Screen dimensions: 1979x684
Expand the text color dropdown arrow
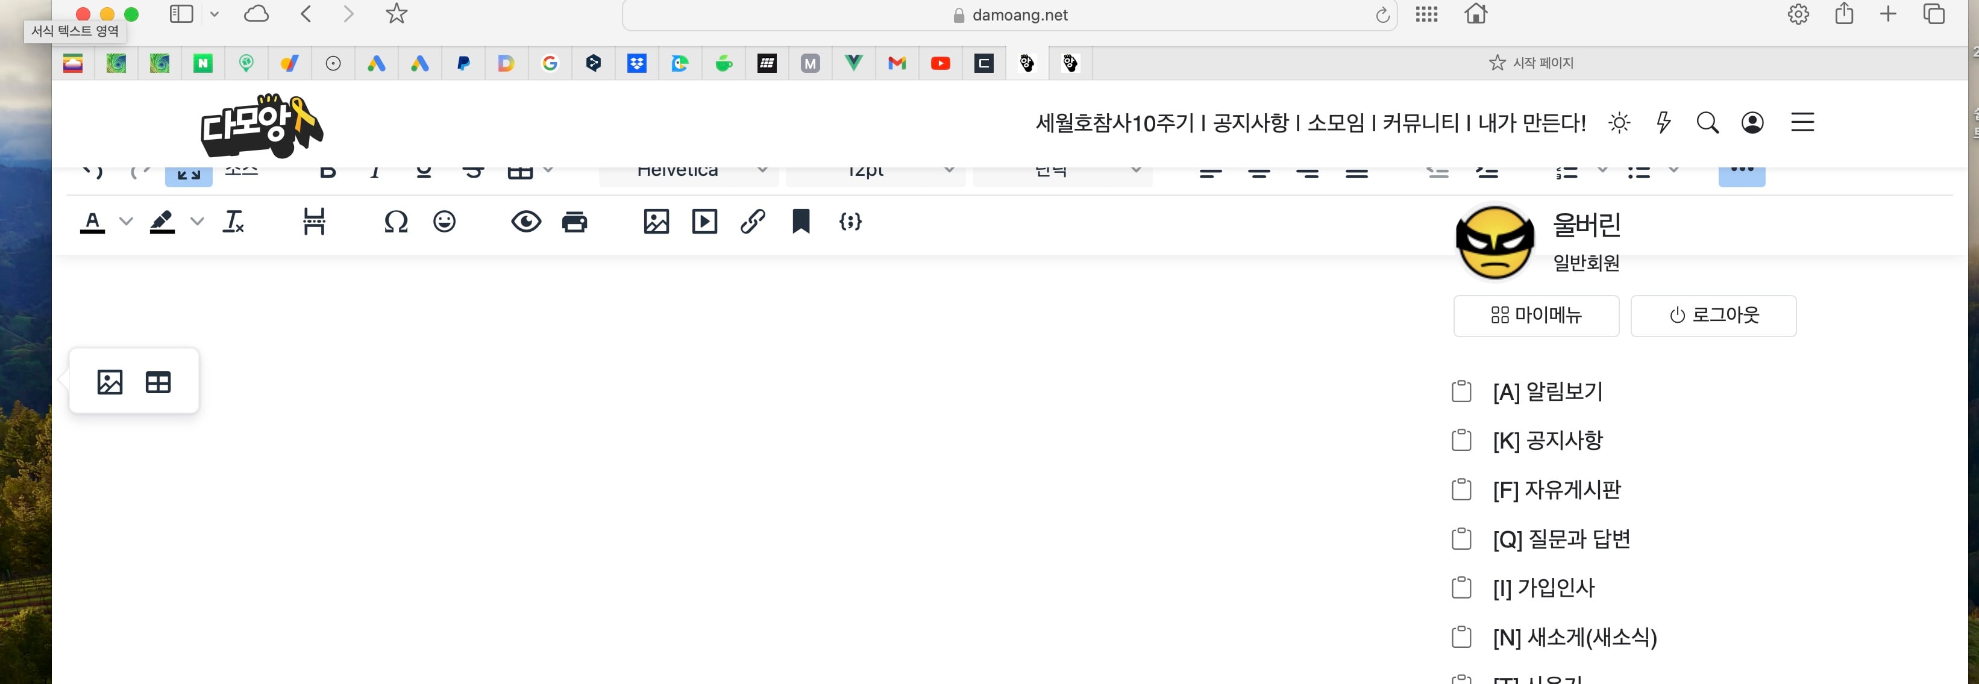(126, 222)
